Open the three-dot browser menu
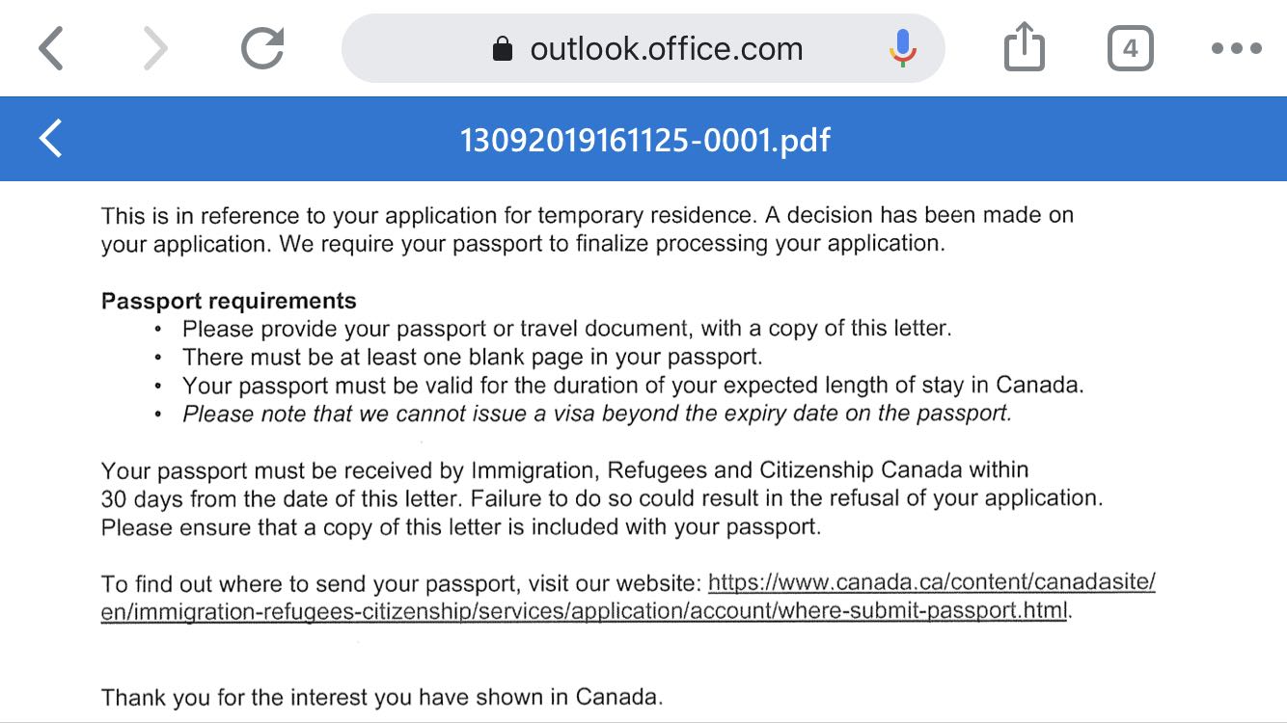 pos(1236,48)
